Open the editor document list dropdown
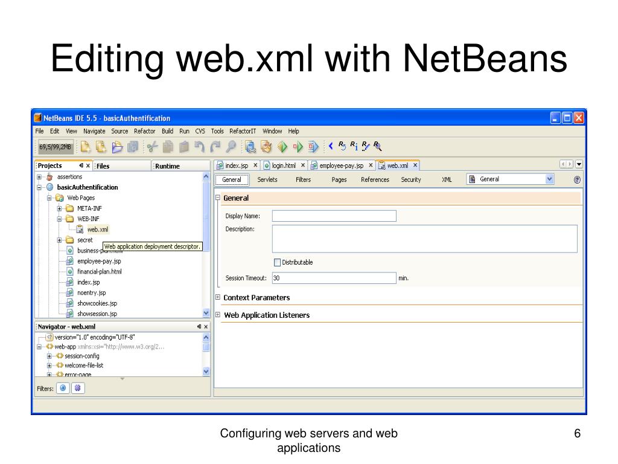618x464 pixels. click(579, 164)
